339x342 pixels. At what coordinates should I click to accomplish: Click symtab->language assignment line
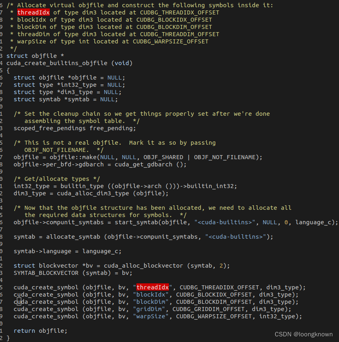pos(67,251)
